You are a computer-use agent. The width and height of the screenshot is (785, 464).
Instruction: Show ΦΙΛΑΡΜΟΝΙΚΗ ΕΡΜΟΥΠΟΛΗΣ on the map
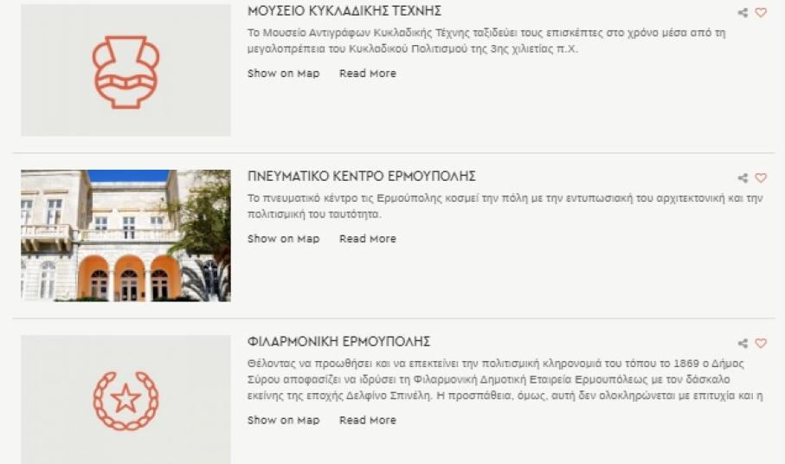coord(283,421)
